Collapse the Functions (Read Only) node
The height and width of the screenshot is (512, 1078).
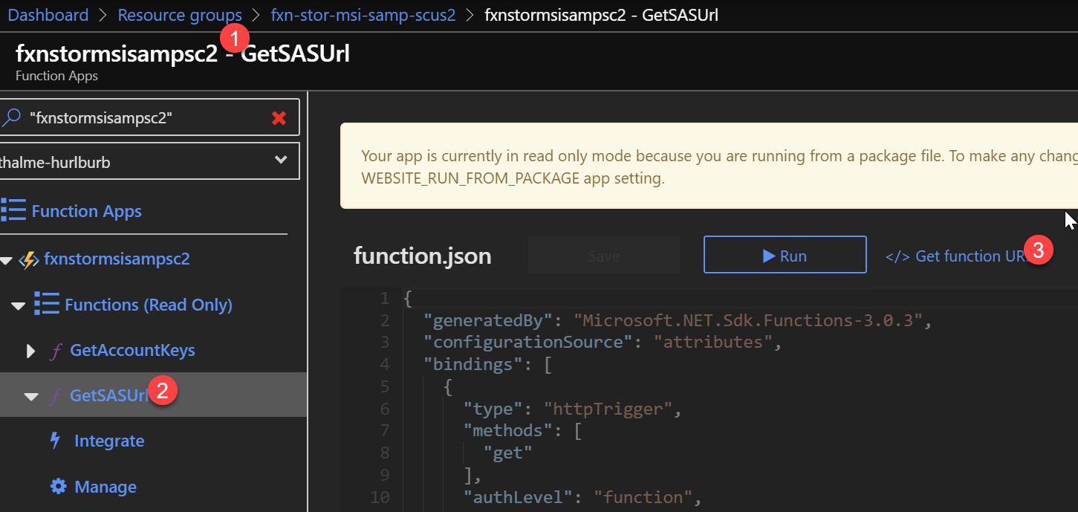(19, 305)
